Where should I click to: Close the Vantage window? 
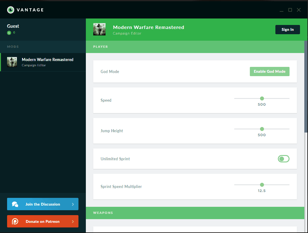pyautogui.click(x=299, y=10)
